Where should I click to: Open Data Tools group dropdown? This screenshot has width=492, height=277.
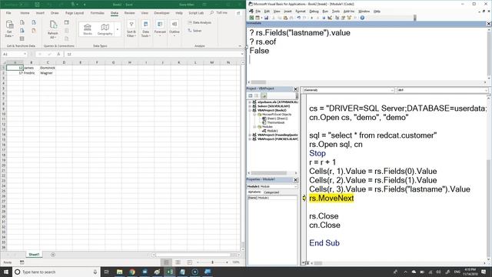pos(145,29)
